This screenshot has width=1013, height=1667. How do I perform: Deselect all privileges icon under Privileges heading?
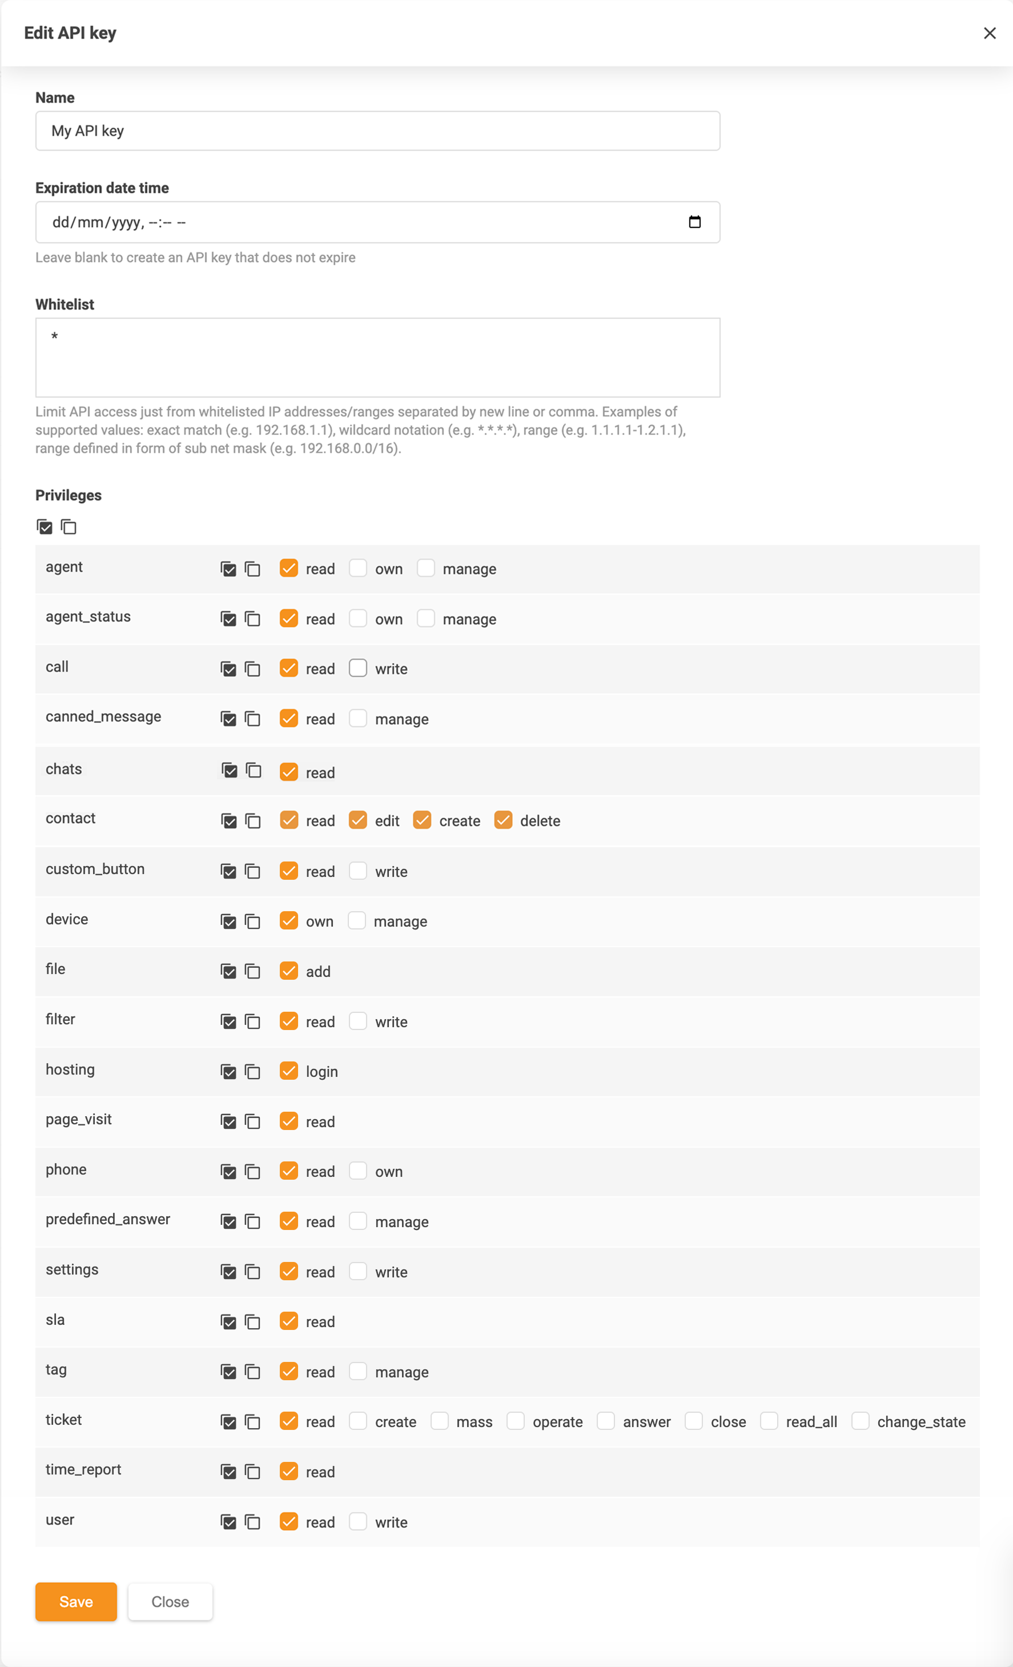[69, 526]
